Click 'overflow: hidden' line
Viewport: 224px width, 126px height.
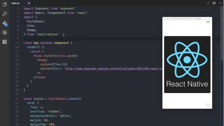pyautogui.click(x=46, y=112)
